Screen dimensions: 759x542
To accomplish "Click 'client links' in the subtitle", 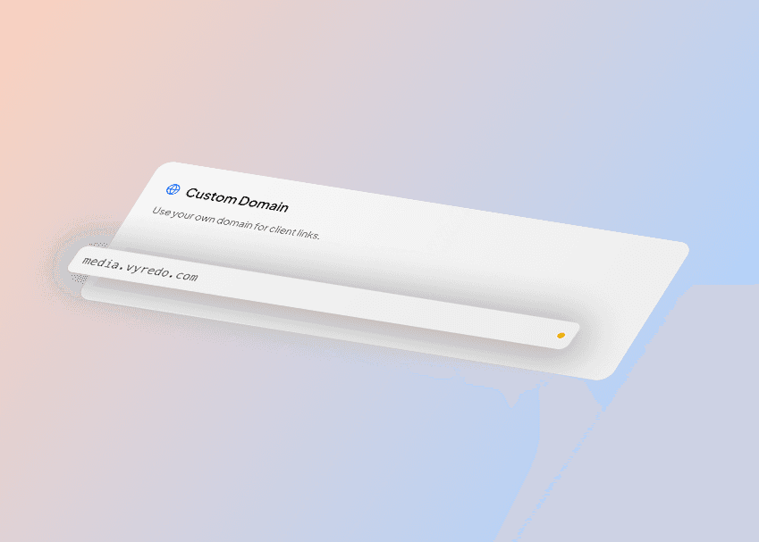I will tap(294, 232).
